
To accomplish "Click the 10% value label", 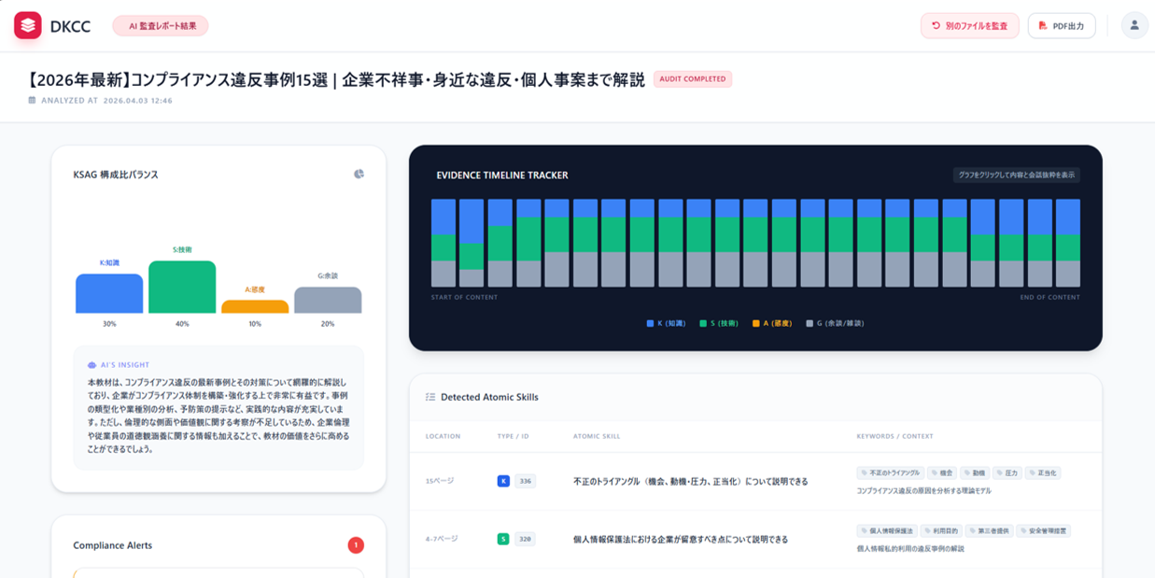I will pyautogui.click(x=255, y=324).
